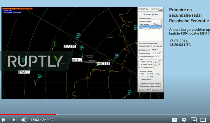The height and width of the screenshot is (123, 210).
Task: Click the 45:03 / 2:49:29 time display
Action: [42, 120]
